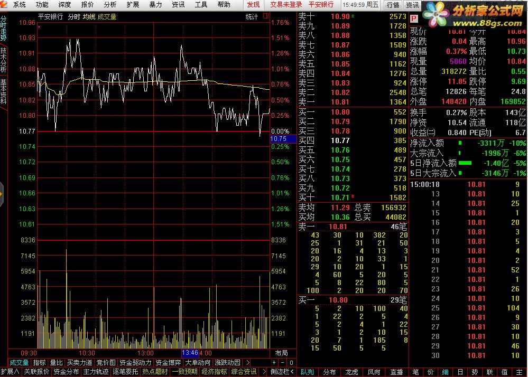Select the 资金博弈 tab
The image size is (528, 377).
168,363
